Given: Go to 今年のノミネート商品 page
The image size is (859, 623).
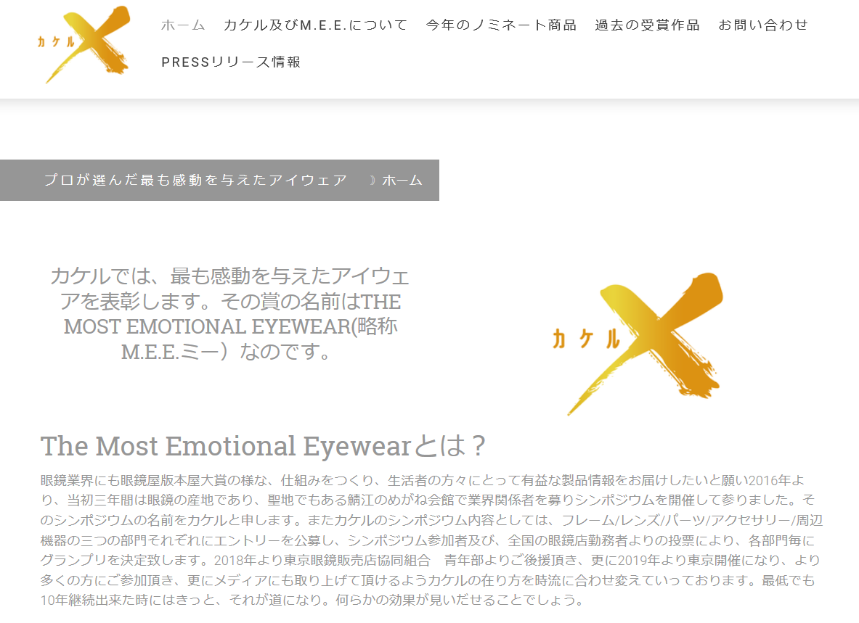Looking at the screenshot, I should [x=501, y=25].
